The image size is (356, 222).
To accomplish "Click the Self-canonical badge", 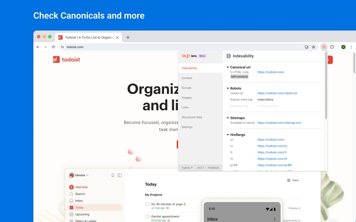I will point(239,77).
